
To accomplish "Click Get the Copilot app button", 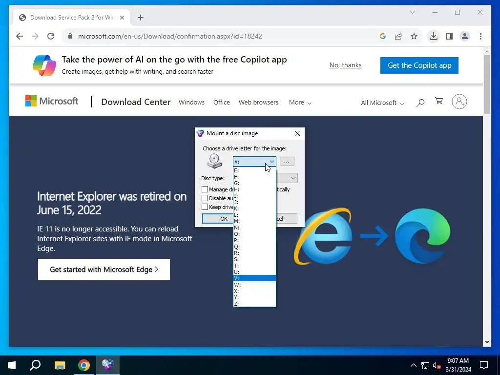I will pyautogui.click(x=419, y=65).
